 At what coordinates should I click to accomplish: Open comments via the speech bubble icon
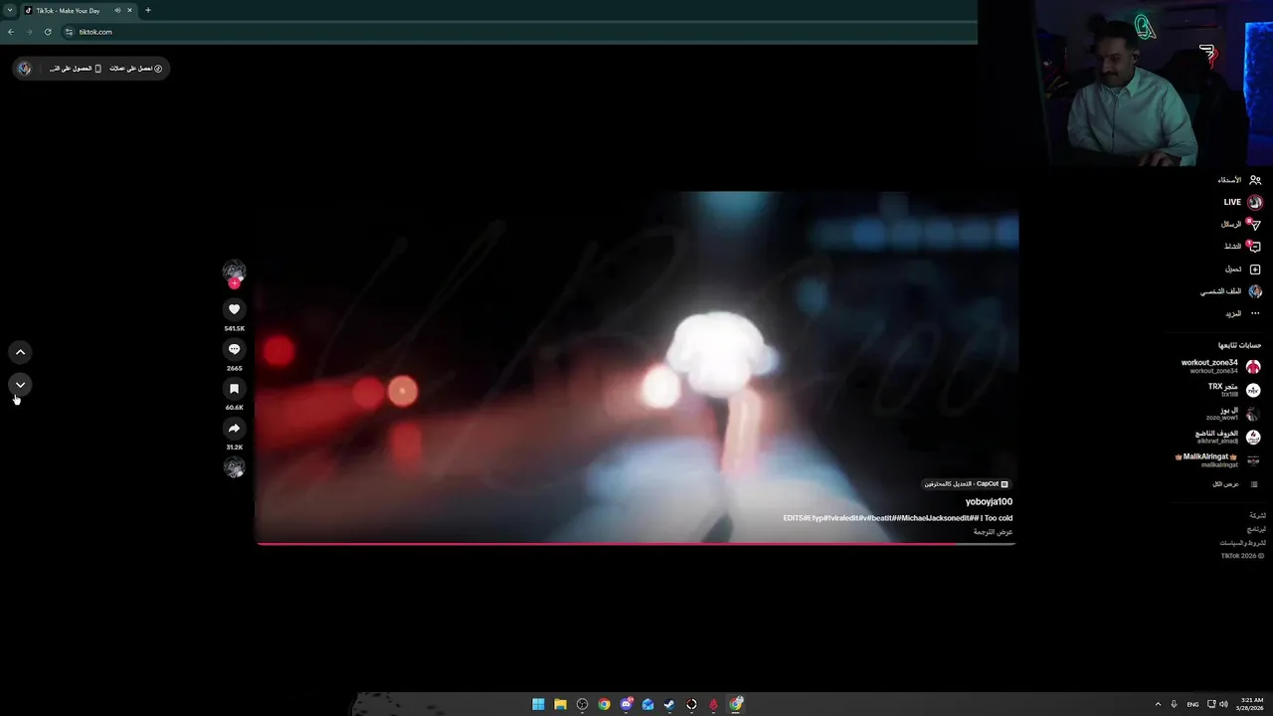pos(234,349)
